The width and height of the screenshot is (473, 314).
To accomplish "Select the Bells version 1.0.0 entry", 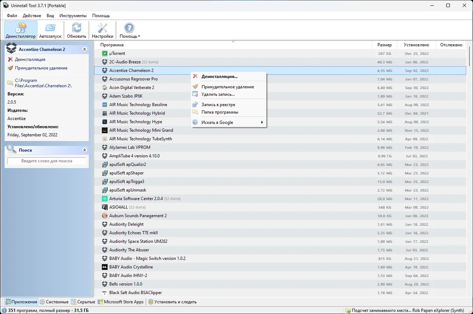I will click(x=280, y=284).
